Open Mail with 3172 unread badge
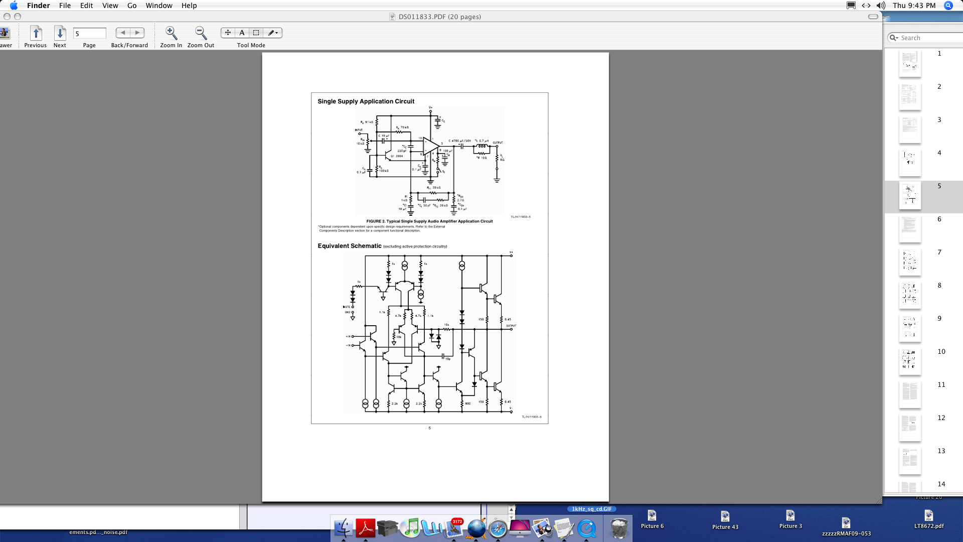Screen dimensions: 963x542 pyautogui.click(x=454, y=528)
